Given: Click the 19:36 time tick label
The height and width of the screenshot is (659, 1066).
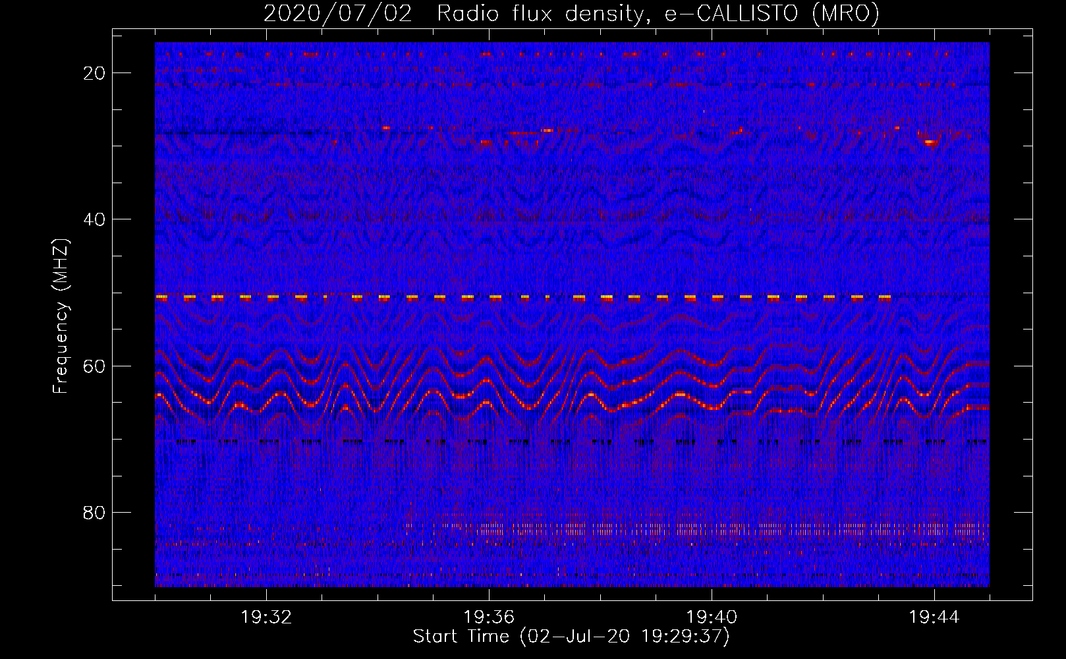Looking at the screenshot, I should tap(489, 617).
